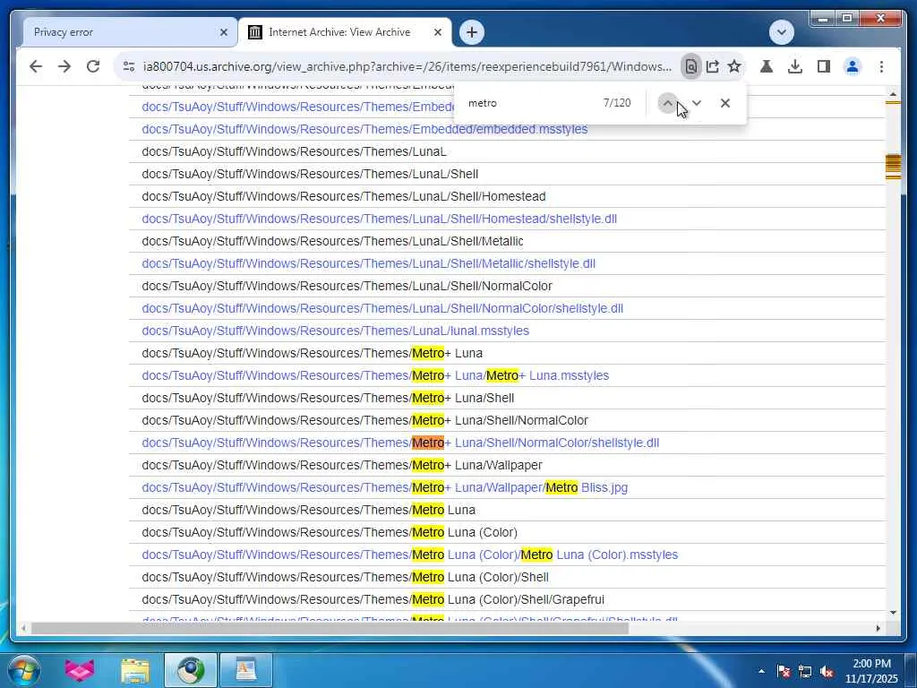This screenshot has width=917, height=688.
Task: Click the vertical scrollbar down arrow
Action: click(893, 613)
